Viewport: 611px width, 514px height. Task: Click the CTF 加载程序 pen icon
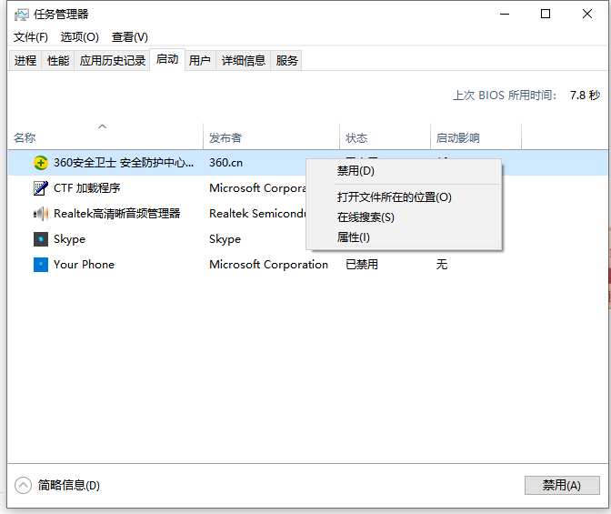click(x=41, y=188)
